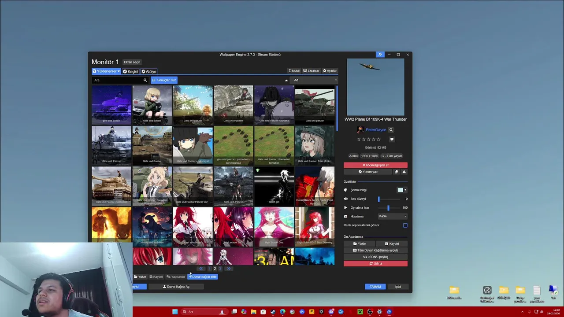Click the bottom-left Kaydet playlist button
Viewport: 564px width, 317px height.
point(156,277)
